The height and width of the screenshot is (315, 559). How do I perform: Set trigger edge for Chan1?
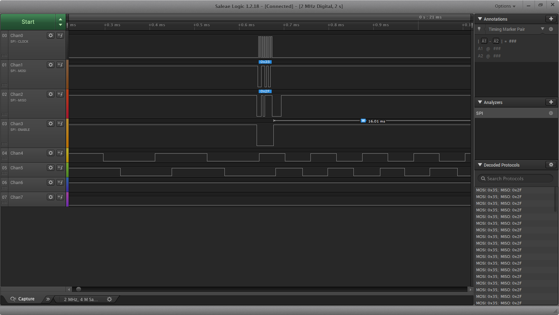[x=60, y=65]
